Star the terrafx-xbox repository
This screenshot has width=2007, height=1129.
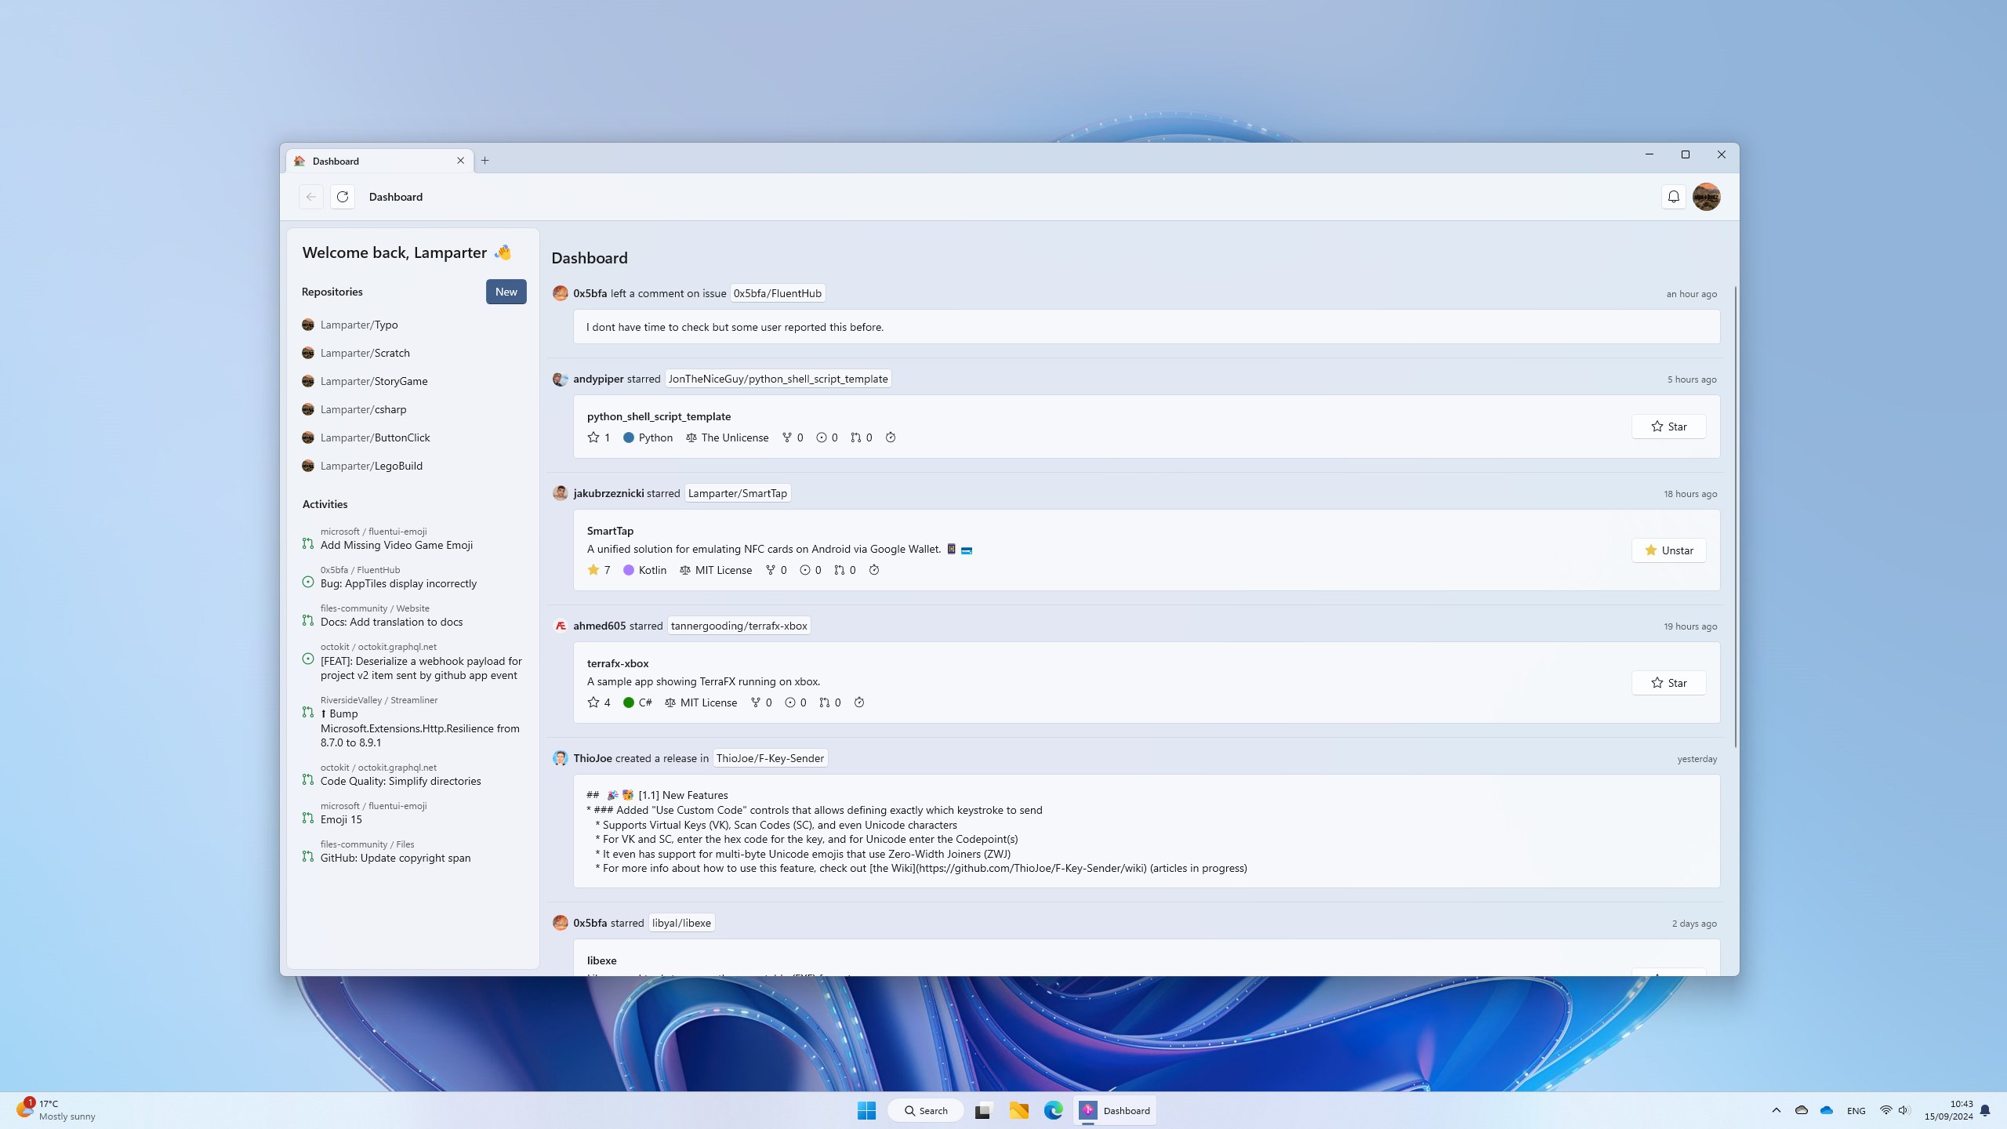1668,683
